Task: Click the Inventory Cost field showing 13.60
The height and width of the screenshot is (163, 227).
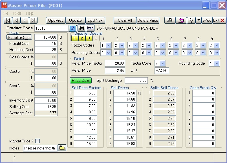Action: tap(46, 100)
